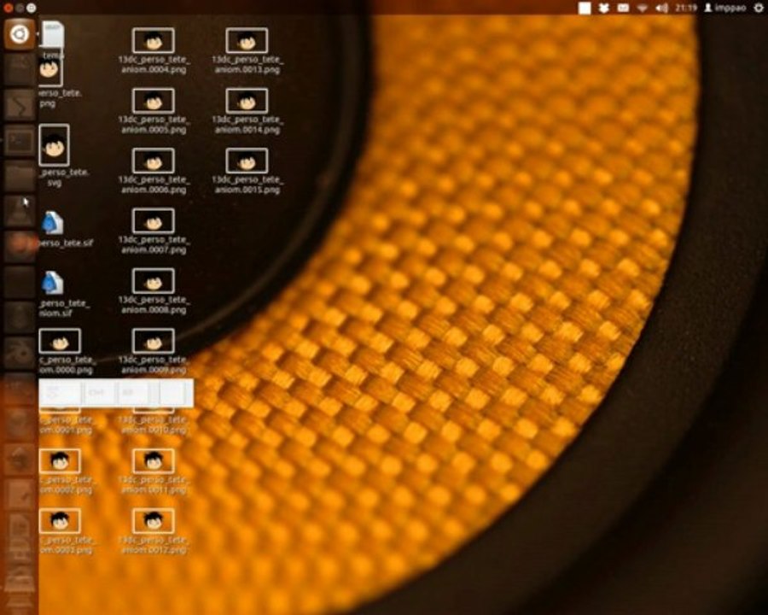This screenshot has height=615, width=768.
Task: Select the perso_tete.sif Synfig file icon
Action: pos(53,222)
